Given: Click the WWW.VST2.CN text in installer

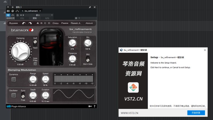Looking at the screenshot, I should point(129,113).
